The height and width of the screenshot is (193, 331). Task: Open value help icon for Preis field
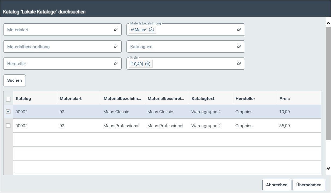coord(239,63)
